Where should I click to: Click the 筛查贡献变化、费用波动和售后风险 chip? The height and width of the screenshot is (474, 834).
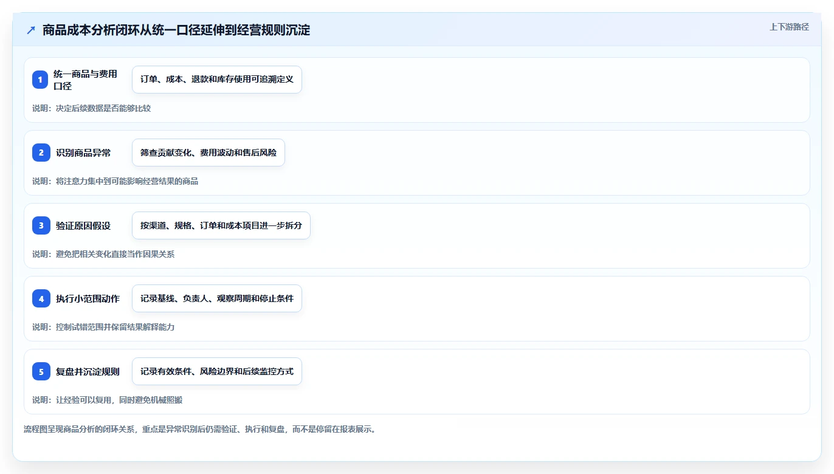[x=208, y=153]
